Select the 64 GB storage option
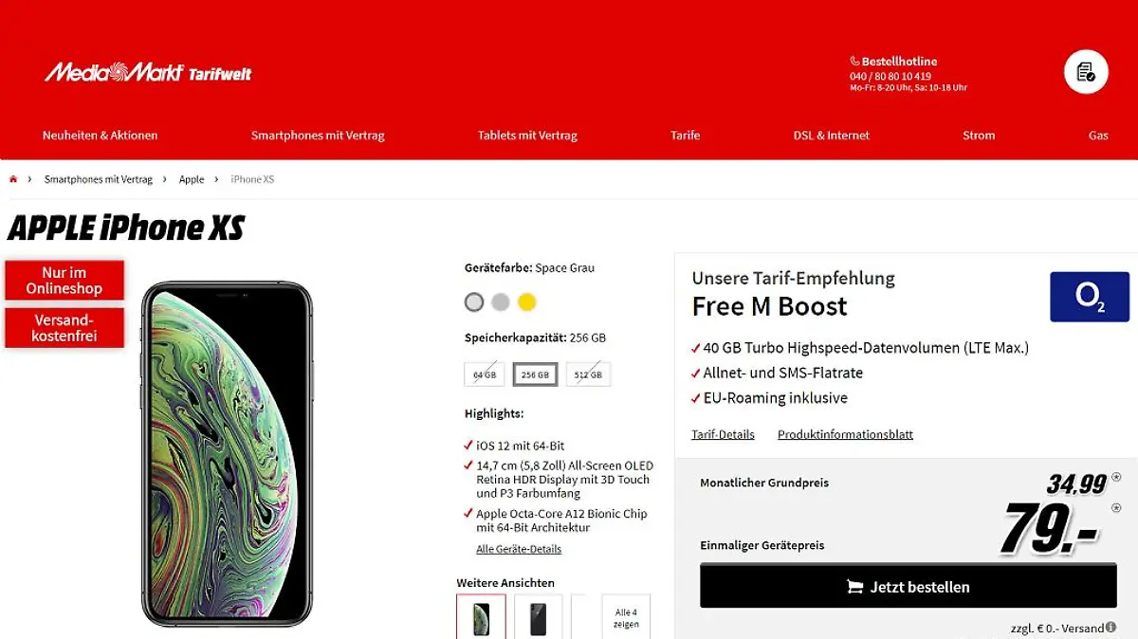The width and height of the screenshot is (1138, 639). point(485,374)
